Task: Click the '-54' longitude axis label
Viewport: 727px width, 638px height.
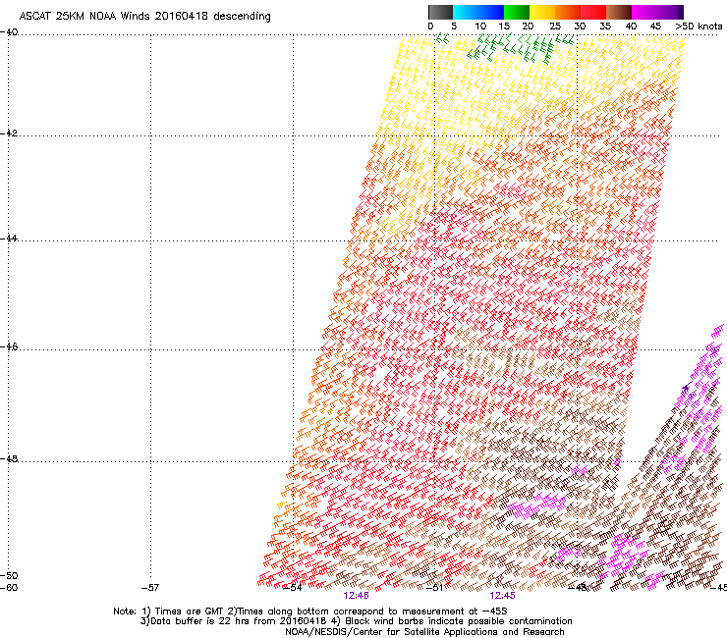Action: pos(292,588)
